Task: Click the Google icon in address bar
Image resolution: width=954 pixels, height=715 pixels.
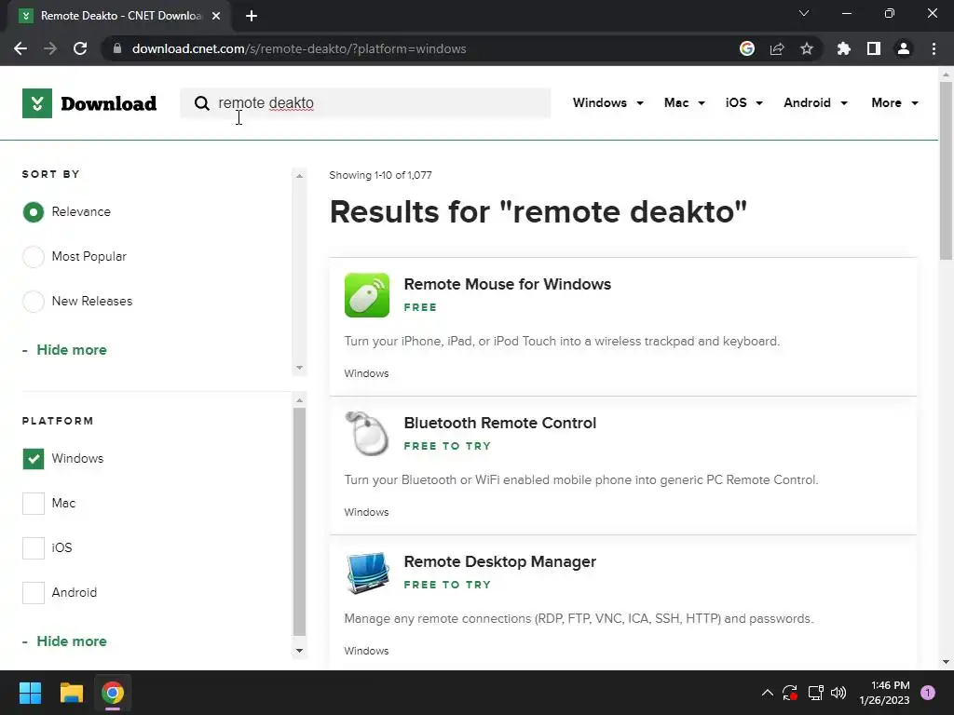Action: (x=747, y=48)
